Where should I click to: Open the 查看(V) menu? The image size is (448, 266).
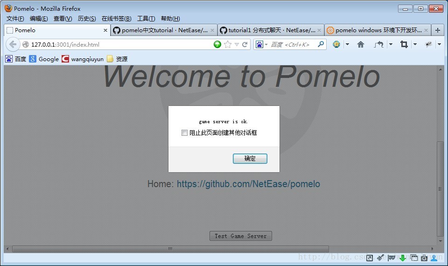tap(63, 19)
